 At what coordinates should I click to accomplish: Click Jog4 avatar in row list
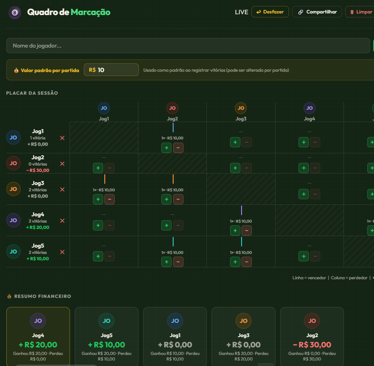[13, 220]
